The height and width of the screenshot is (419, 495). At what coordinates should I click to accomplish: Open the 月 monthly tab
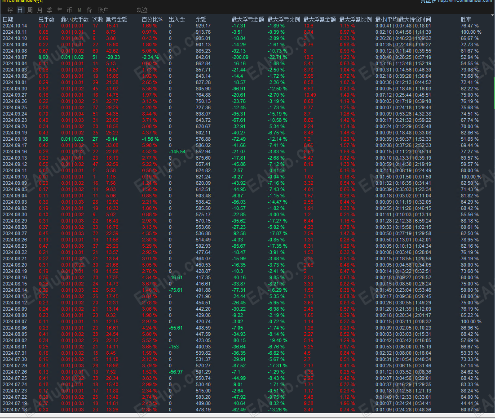coord(40,10)
